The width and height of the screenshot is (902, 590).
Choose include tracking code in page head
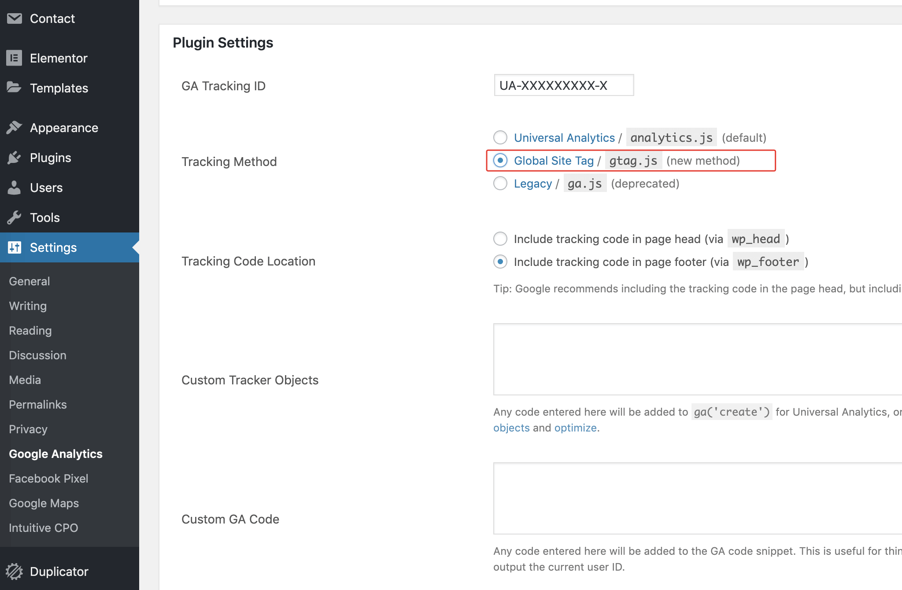[500, 239]
